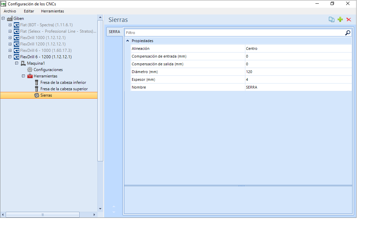Collapse the Propiedades section
This screenshot has height=233, width=367.
(128, 41)
